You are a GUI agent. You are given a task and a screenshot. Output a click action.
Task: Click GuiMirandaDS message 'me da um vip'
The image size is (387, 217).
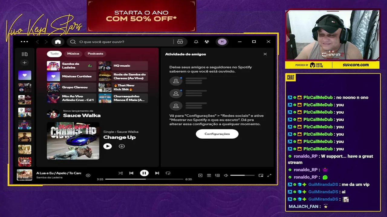pos(356,184)
